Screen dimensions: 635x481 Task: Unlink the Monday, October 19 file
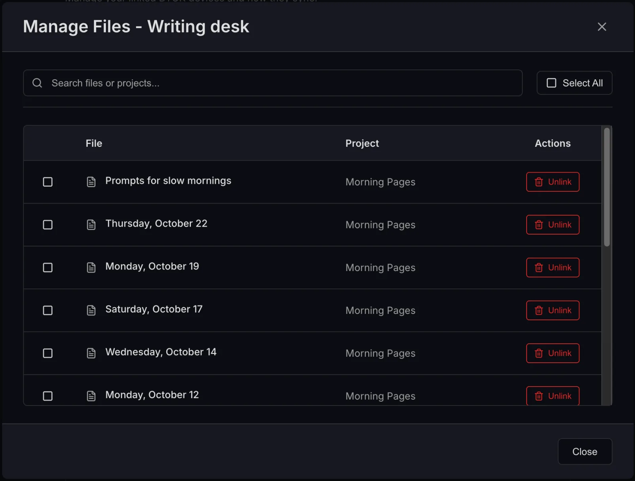(552, 267)
